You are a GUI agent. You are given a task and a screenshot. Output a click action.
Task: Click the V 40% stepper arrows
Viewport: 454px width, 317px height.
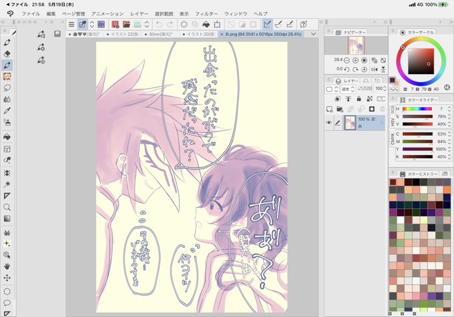click(x=449, y=124)
